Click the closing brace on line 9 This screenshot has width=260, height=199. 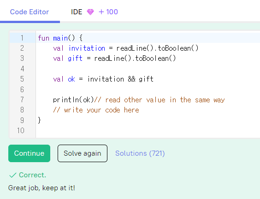tap(39, 120)
